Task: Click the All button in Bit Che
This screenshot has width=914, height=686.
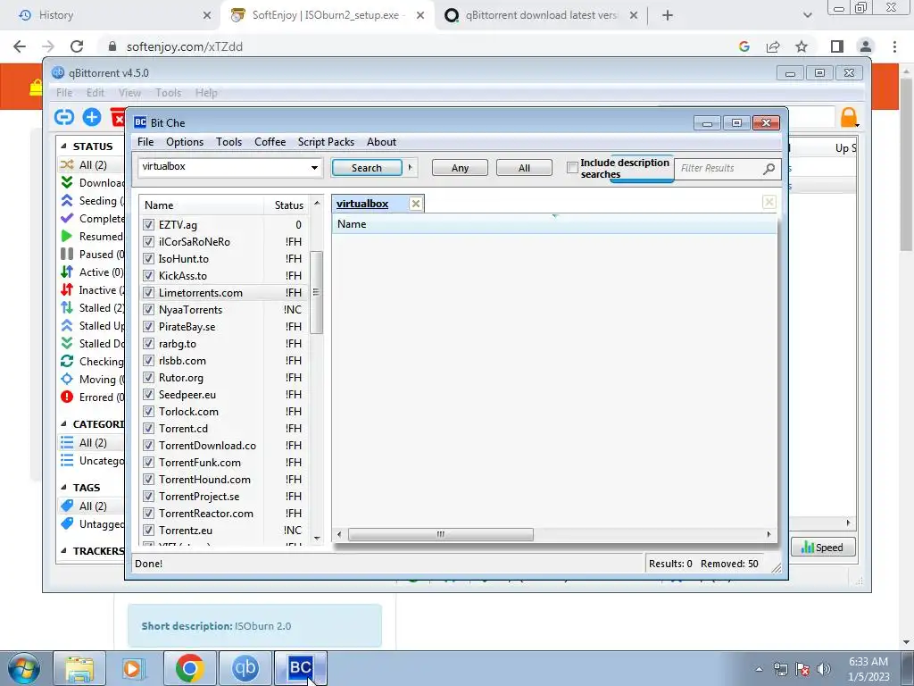Action: (x=524, y=168)
